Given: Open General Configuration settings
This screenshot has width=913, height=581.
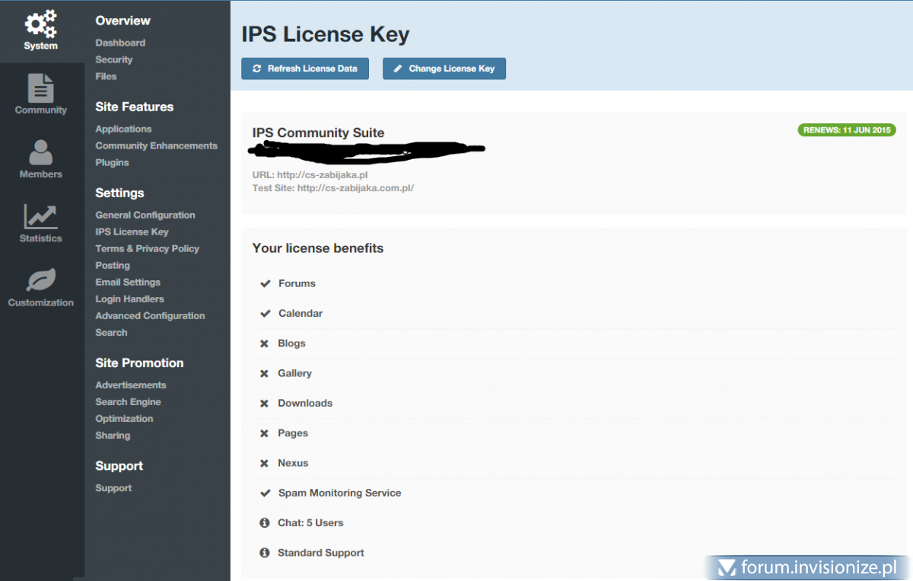Looking at the screenshot, I should click(x=145, y=215).
